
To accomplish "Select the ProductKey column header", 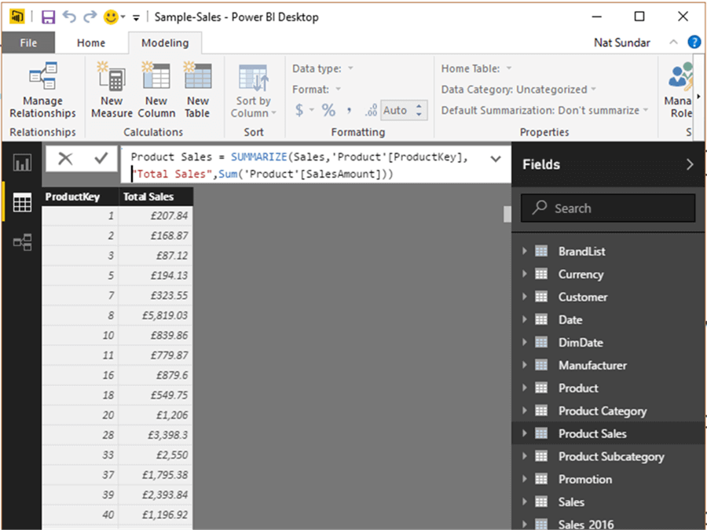I will pyautogui.click(x=79, y=197).
